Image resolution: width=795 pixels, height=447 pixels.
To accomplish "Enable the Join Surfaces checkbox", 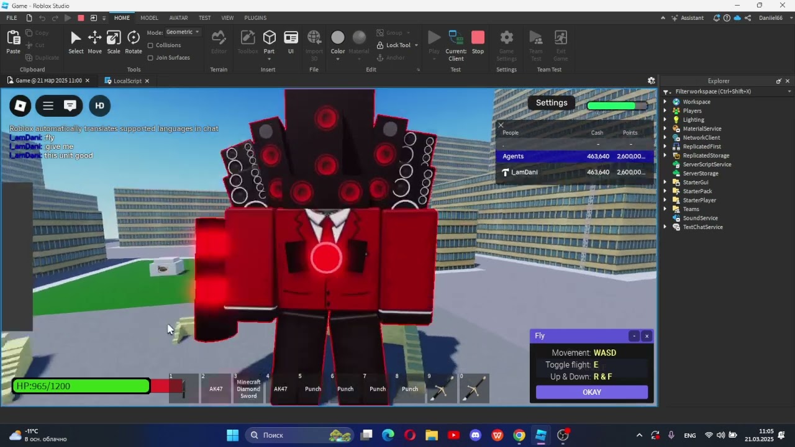I will tap(150, 58).
